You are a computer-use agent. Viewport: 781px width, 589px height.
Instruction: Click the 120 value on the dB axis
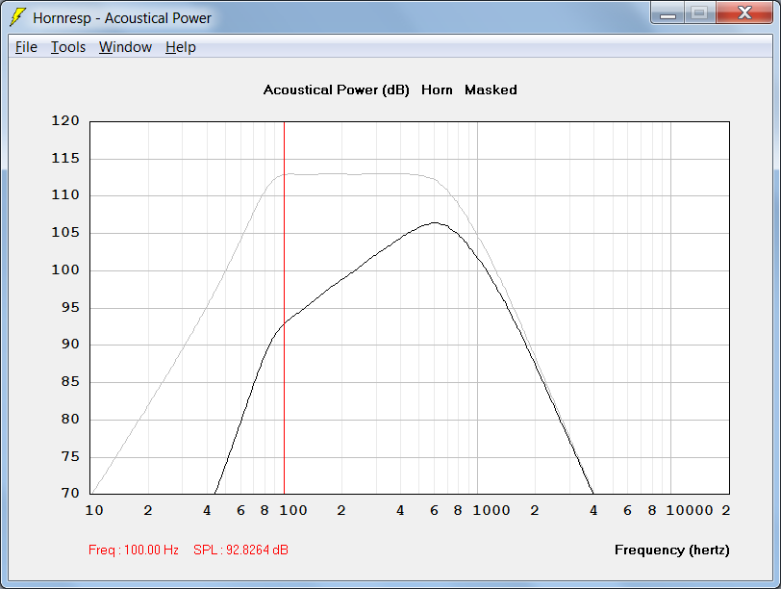[x=65, y=120]
